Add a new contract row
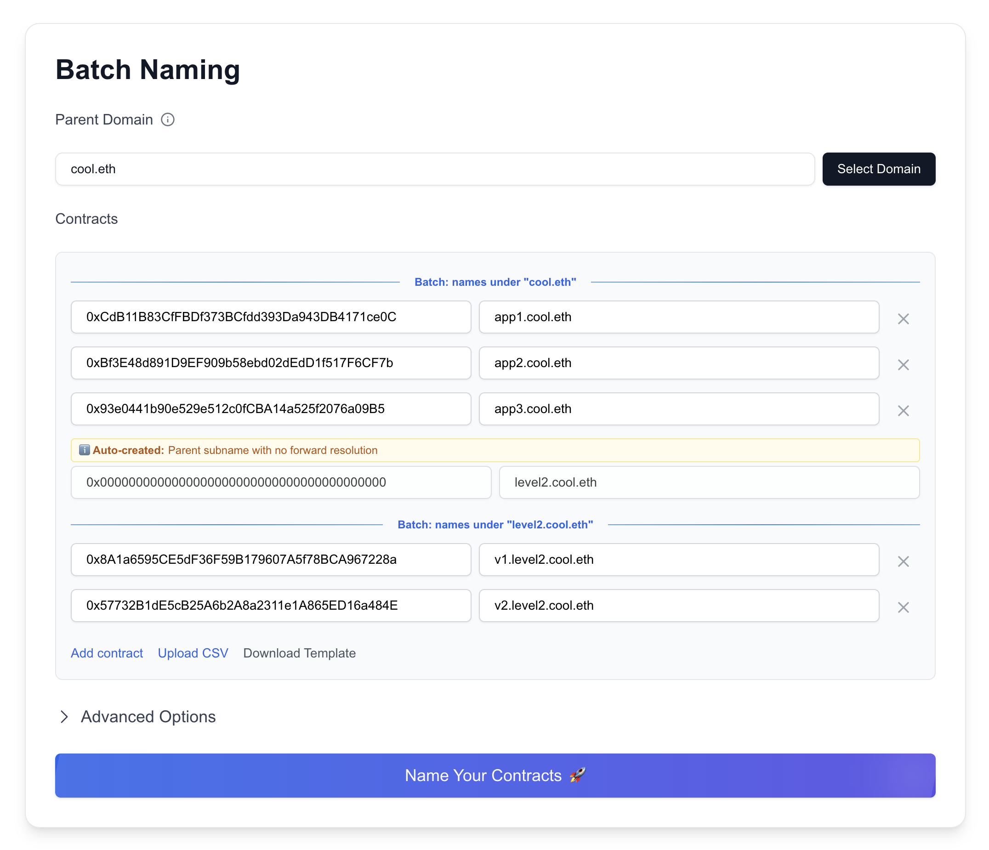 coord(107,653)
